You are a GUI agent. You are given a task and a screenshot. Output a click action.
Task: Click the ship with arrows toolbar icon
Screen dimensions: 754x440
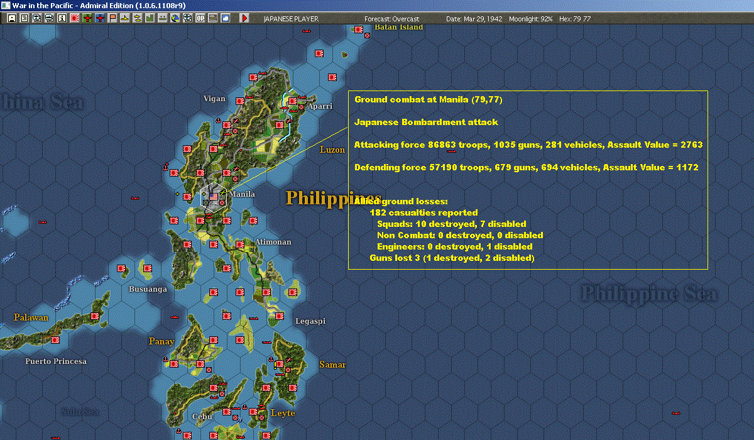[x=163, y=18]
